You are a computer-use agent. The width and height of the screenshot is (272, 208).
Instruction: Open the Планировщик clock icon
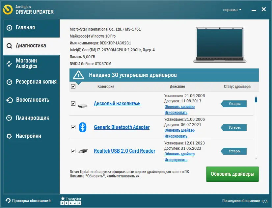coord(9,118)
